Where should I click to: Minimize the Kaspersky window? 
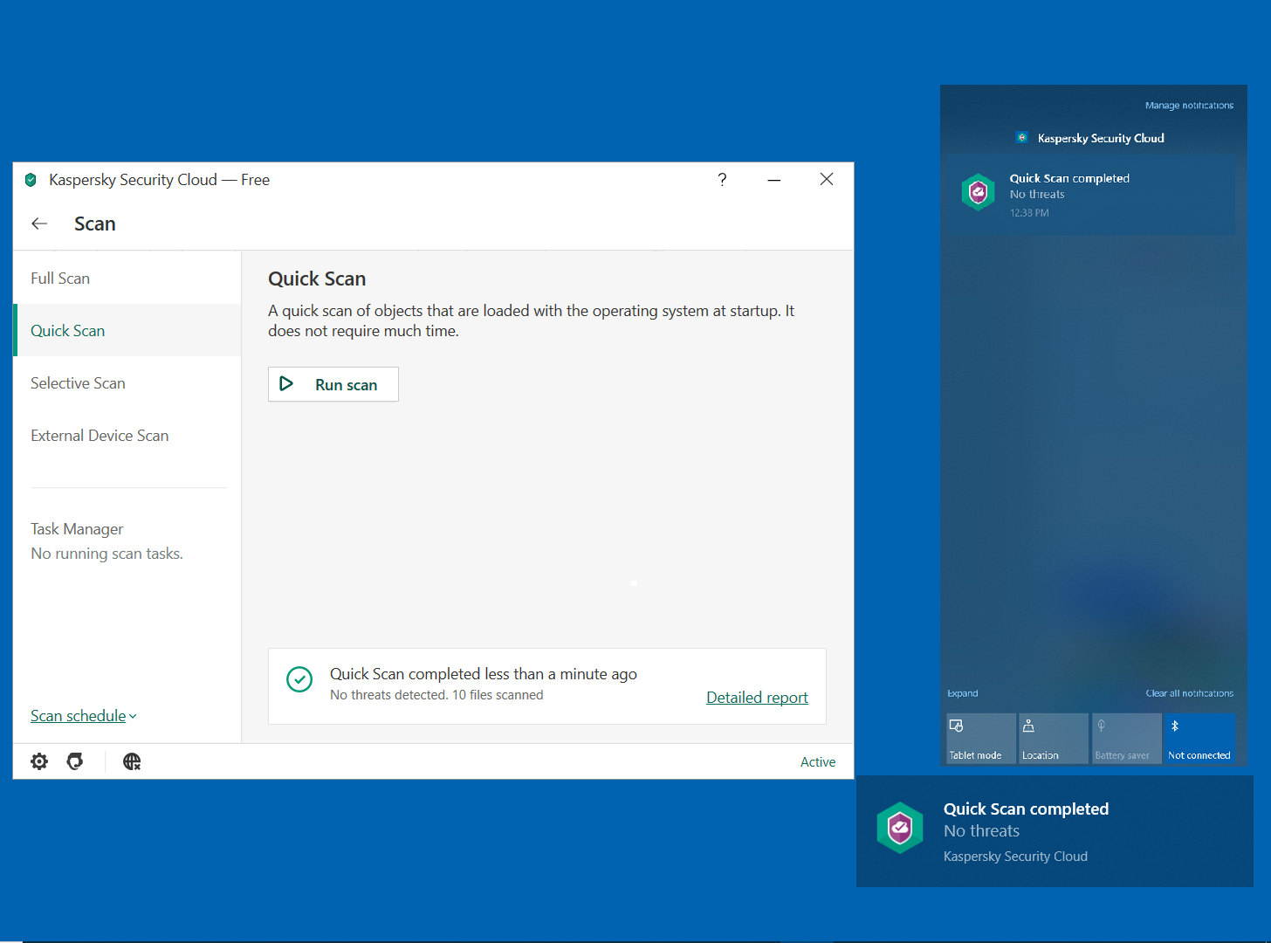[774, 179]
